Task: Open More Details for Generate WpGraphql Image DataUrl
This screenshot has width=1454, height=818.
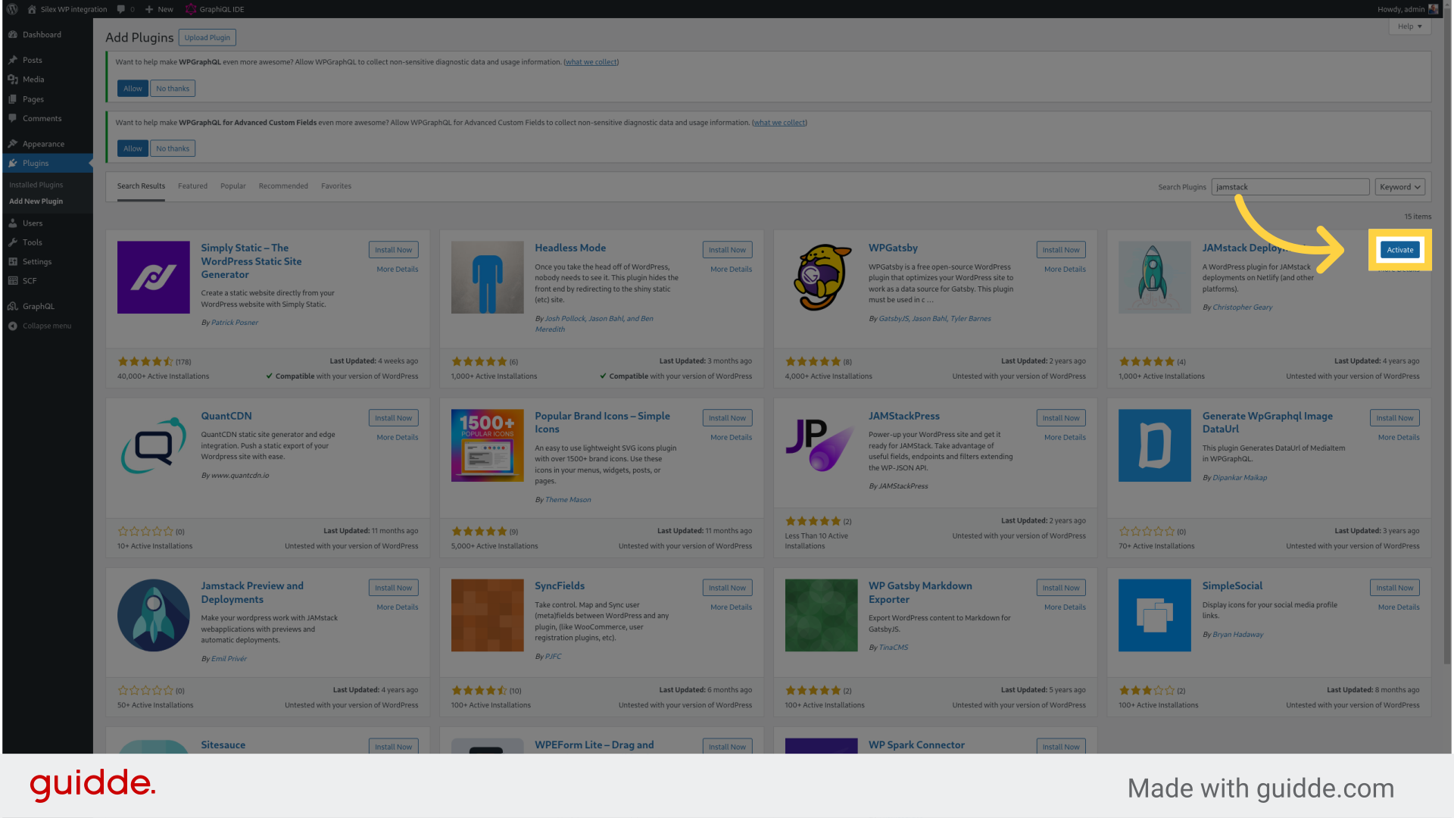Action: pos(1399,438)
